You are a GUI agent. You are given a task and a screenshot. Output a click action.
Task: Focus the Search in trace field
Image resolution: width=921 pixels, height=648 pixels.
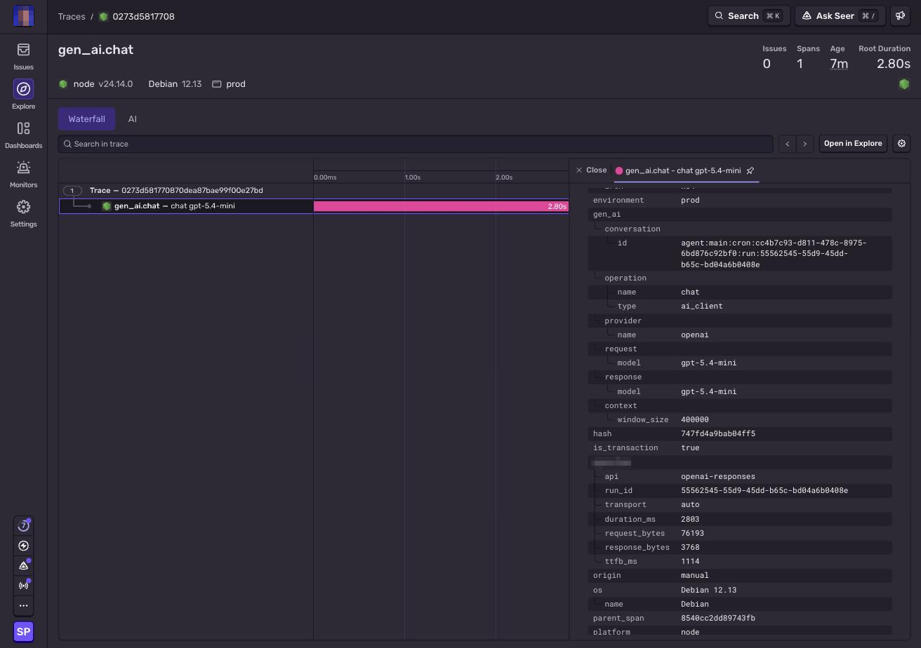[x=416, y=144]
